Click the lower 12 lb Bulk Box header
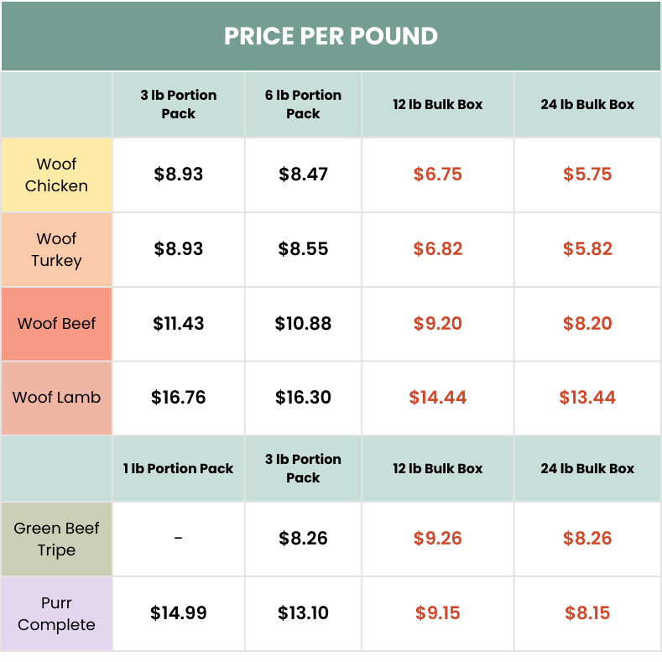 pos(437,468)
